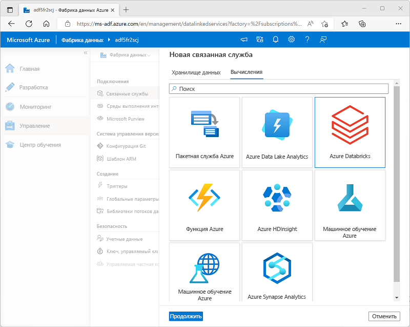Open Связанные службы menu item
The height and width of the screenshot is (327, 410).
125,93
